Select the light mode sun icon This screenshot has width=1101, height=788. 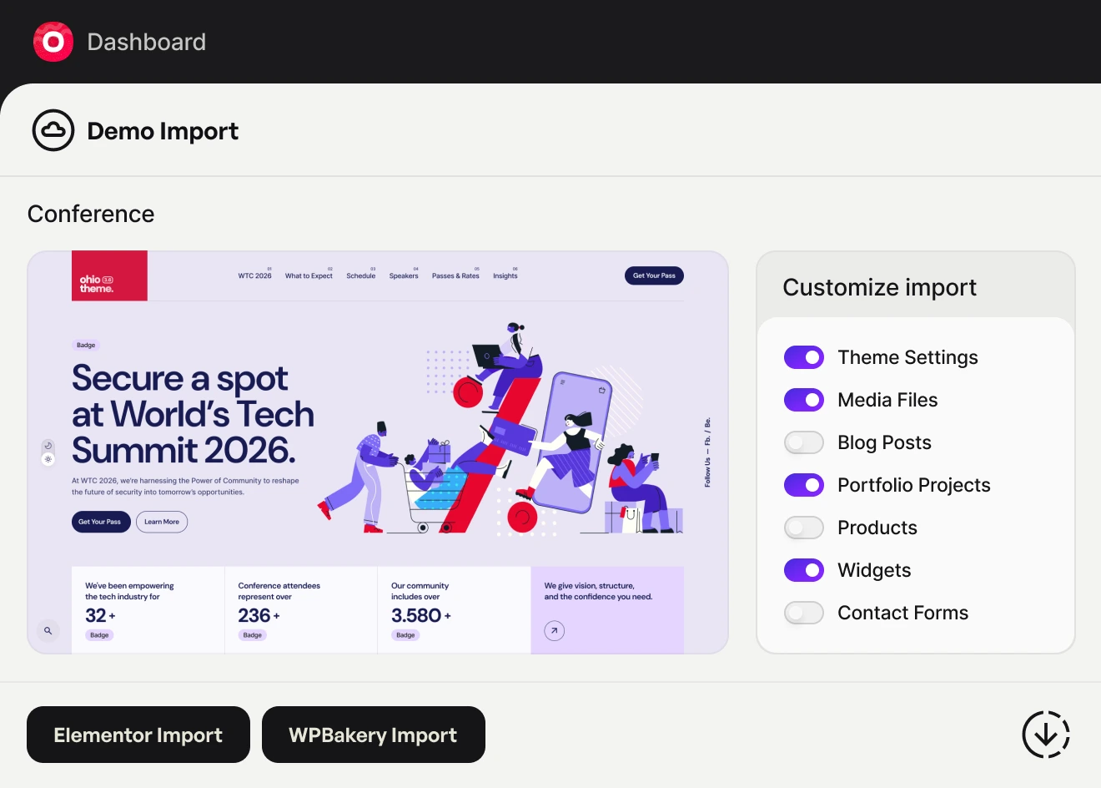(x=48, y=459)
